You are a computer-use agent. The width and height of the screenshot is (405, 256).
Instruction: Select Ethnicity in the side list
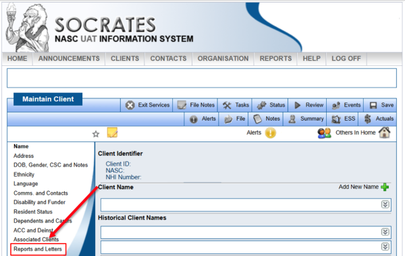24,174
